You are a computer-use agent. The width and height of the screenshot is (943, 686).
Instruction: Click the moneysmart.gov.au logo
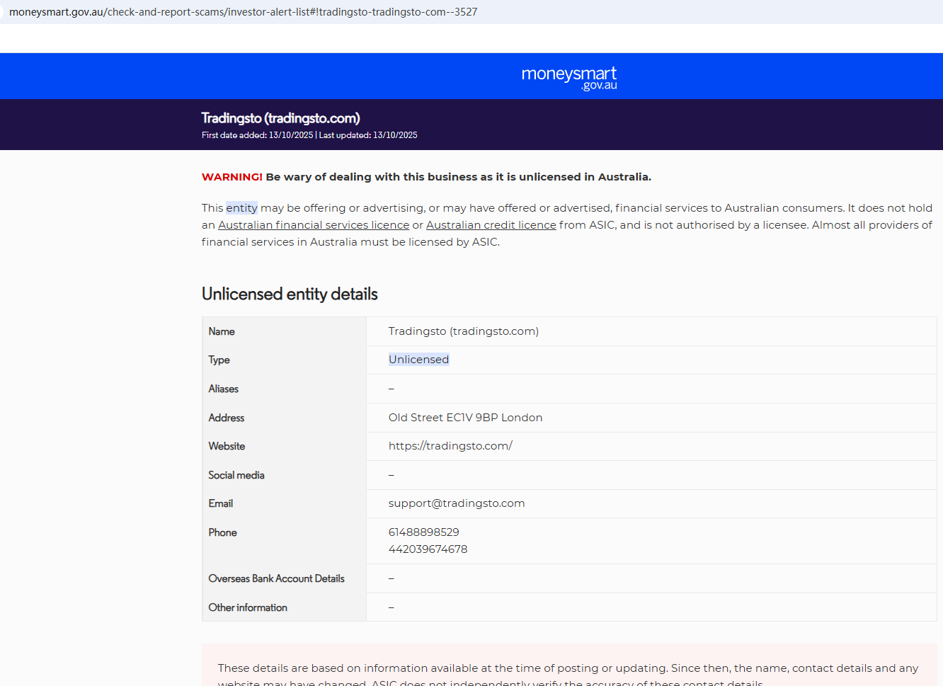click(569, 78)
